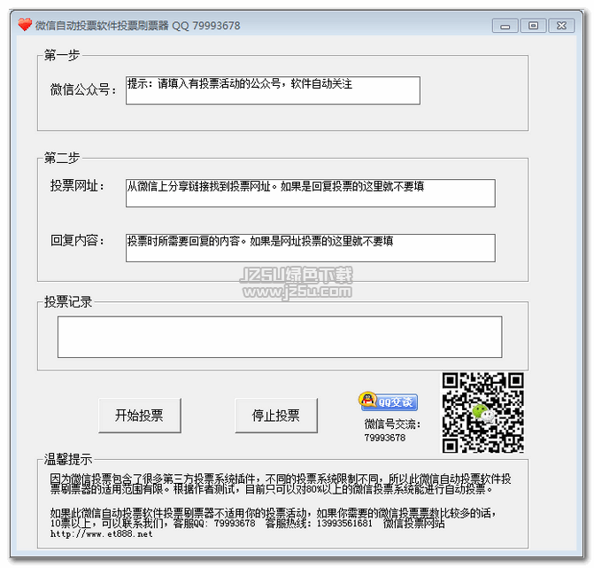Image resolution: width=594 pixels, height=568 pixels.
Task: Click the 回复内容: label
Action: point(77,240)
